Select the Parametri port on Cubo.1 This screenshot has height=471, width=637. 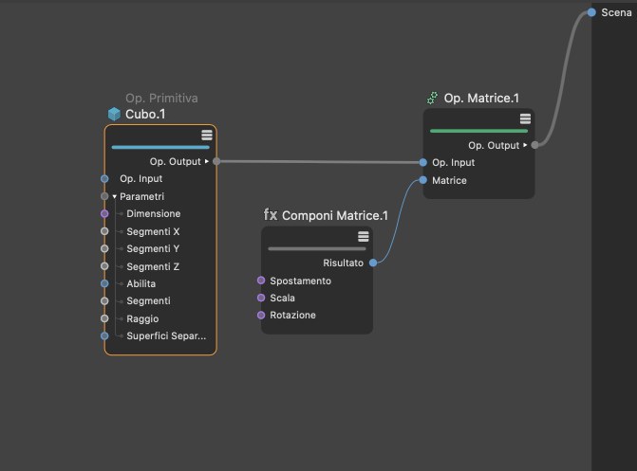(x=104, y=196)
